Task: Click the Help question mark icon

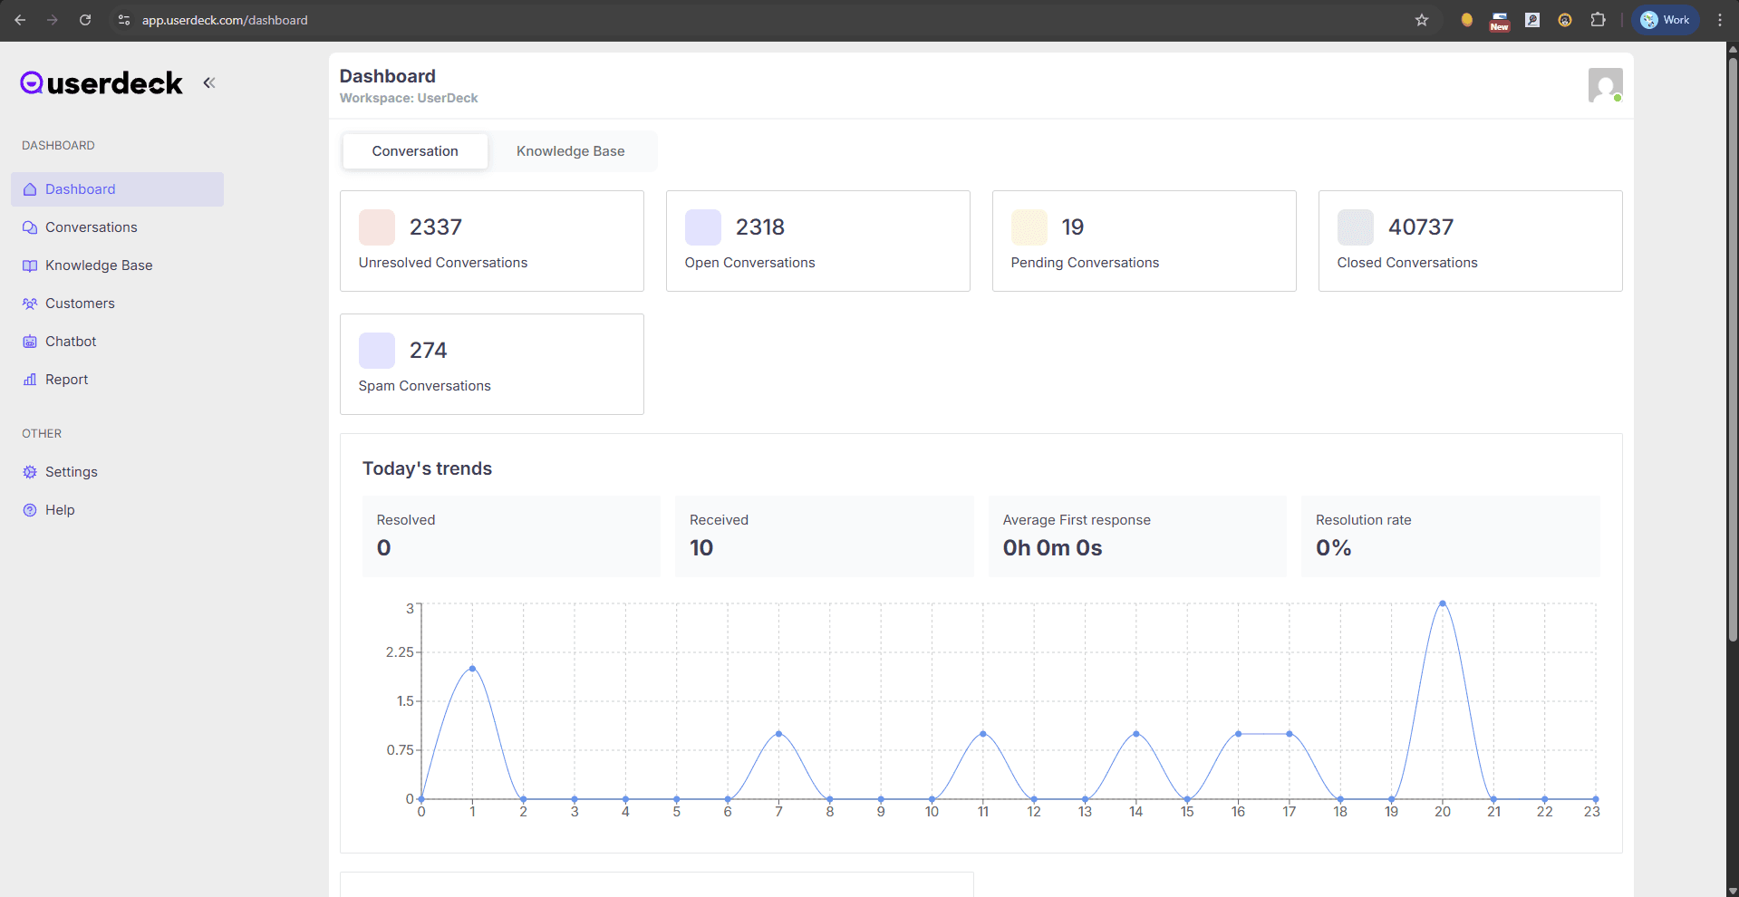Action: pyautogui.click(x=30, y=510)
